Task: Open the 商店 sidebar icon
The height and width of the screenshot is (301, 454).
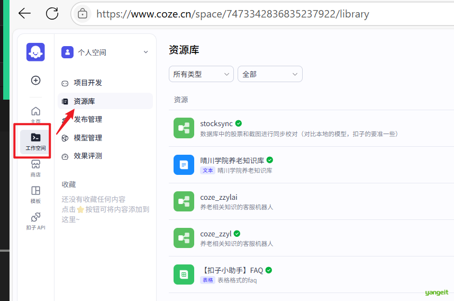Action: point(35,168)
